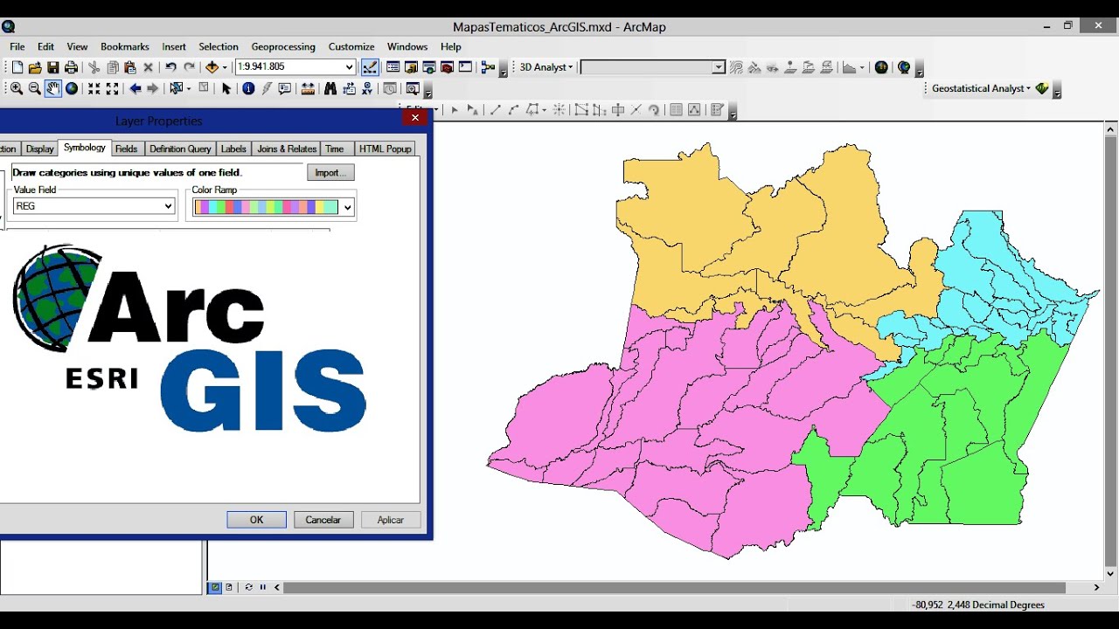Open the File menu
This screenshot has width=1119, height=629.
click(17, 46)
